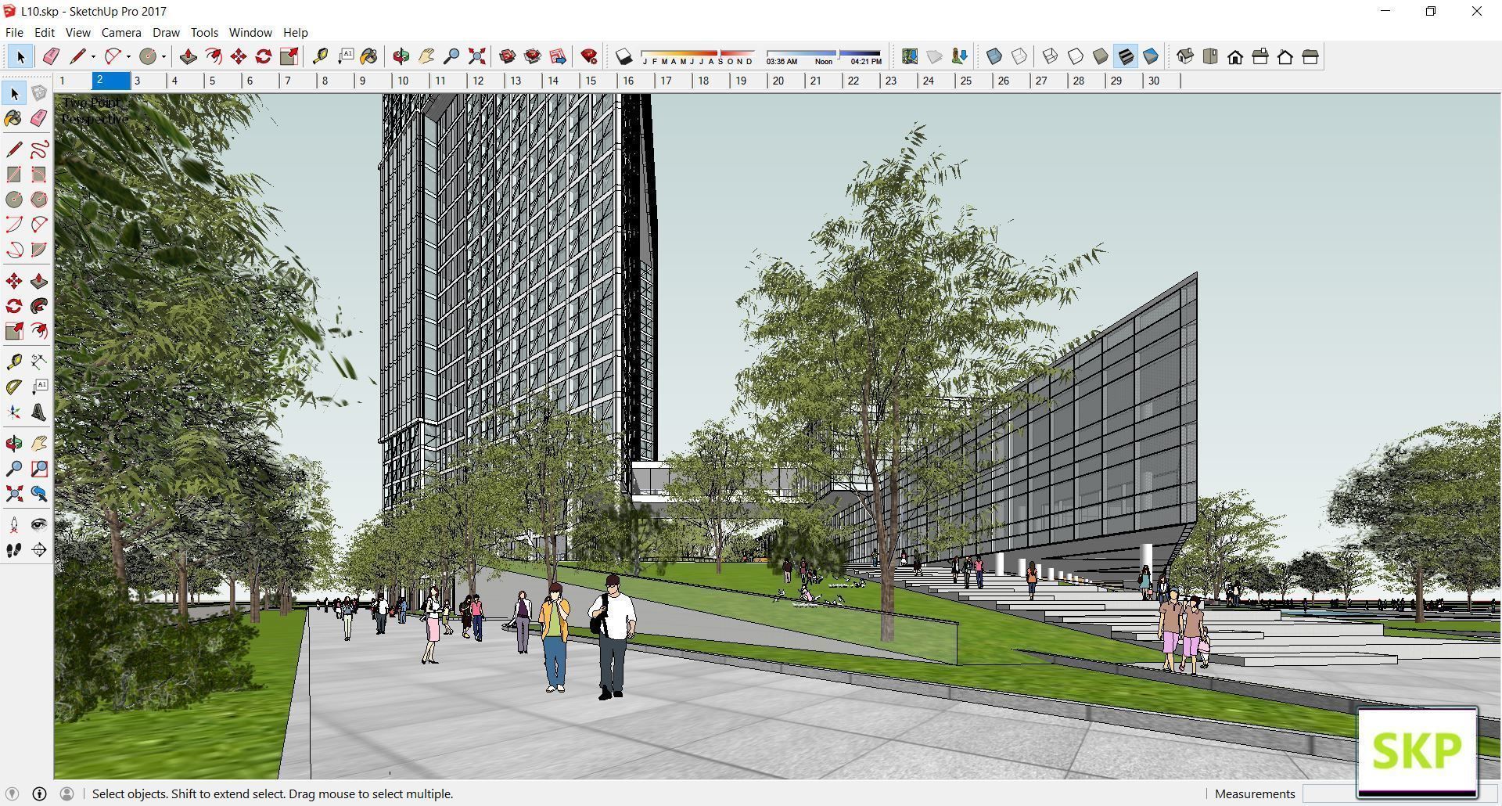Choose the Section Plane tool
The height and width of the screenshot is (806, 1502).
[x=39, y=550]
